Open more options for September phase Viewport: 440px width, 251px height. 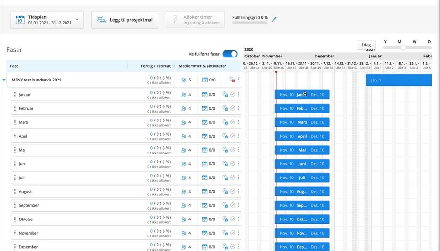click(x=238, y=205)
